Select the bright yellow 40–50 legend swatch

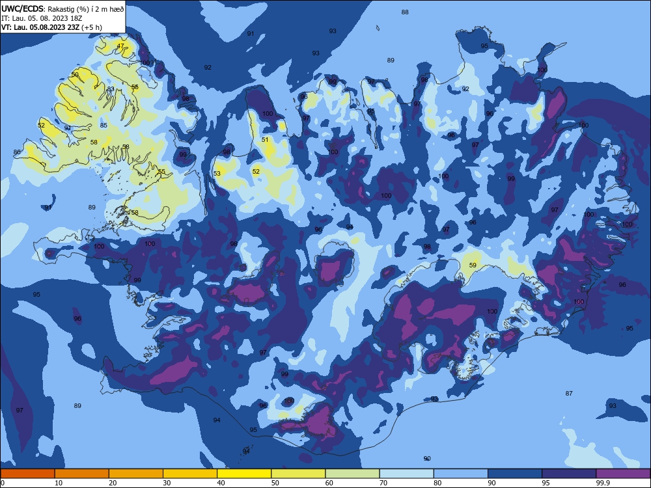tap(244, 474)
